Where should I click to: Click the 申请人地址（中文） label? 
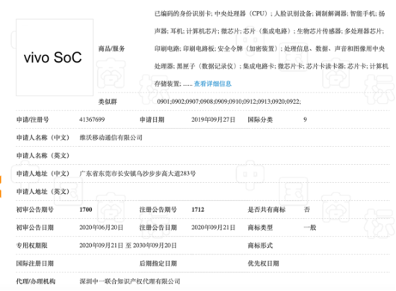click(x=43, y=174)
